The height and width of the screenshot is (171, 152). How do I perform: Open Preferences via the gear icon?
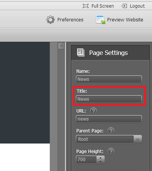(x=51, y=19)
